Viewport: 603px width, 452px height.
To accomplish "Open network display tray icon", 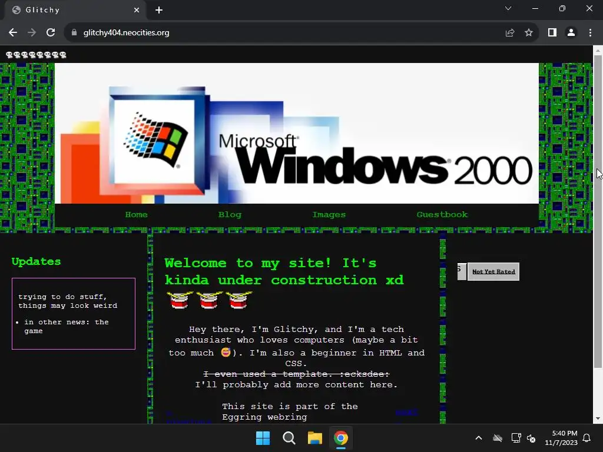I will 516,438.
